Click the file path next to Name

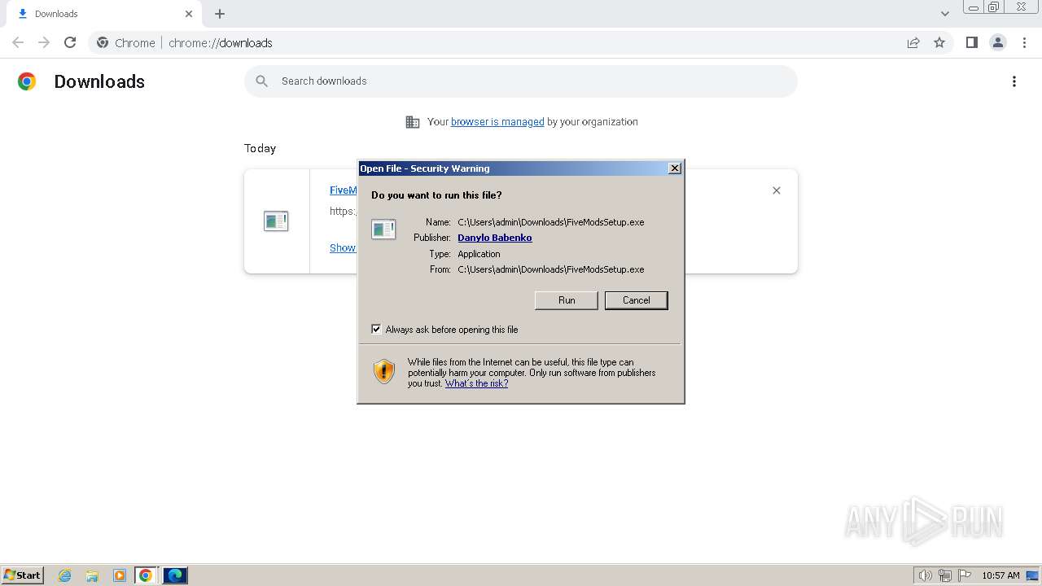point(551,222)
